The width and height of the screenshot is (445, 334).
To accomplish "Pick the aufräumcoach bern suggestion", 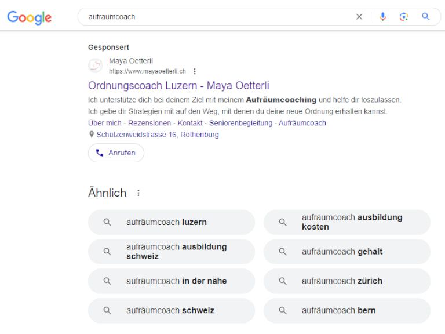I will click(x=347, y=311).
